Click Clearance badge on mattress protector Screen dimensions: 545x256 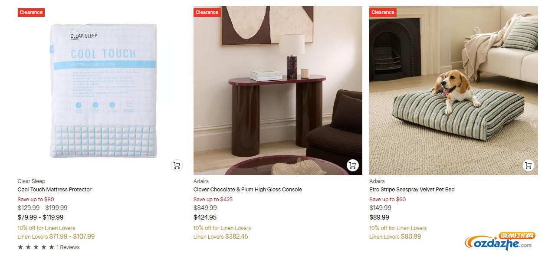click(x=31, y=12)
